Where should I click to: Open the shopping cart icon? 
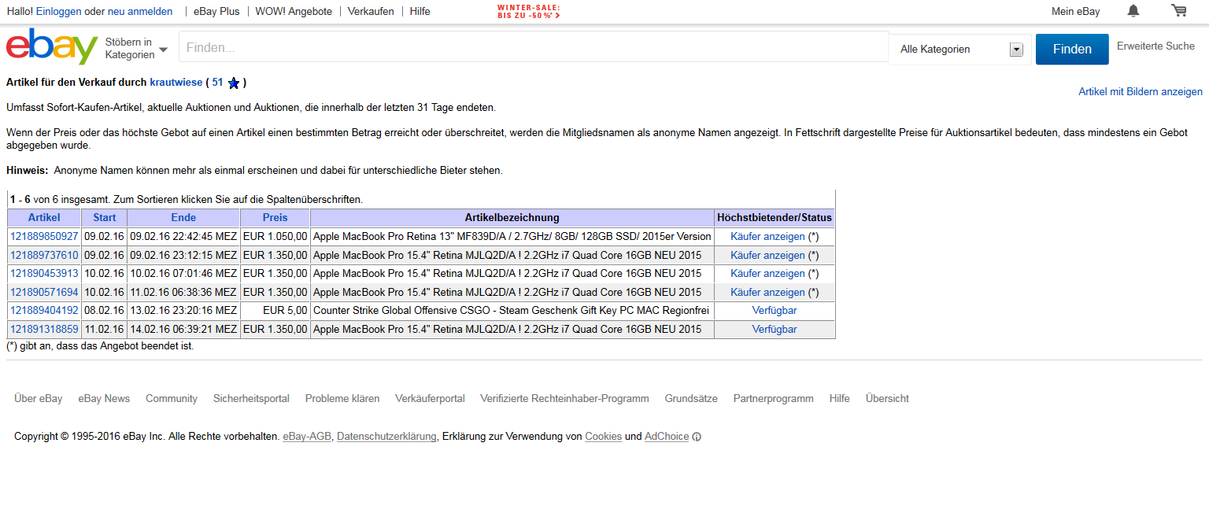[1179, 11]
